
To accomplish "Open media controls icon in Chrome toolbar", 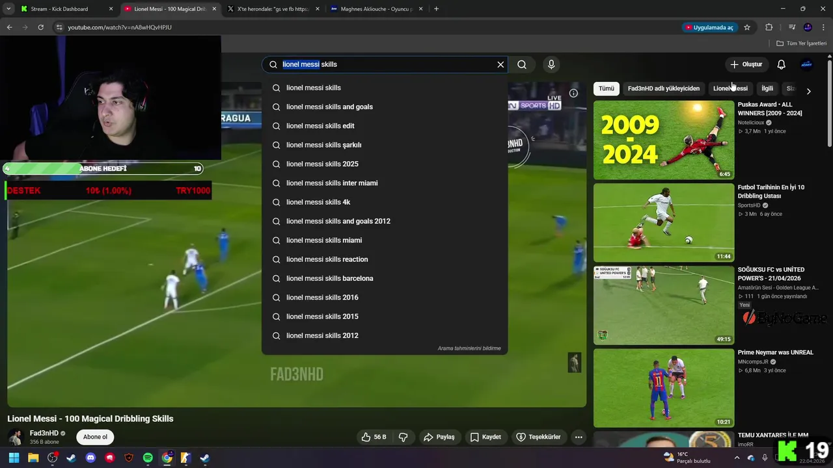I will tap(792, 27).
